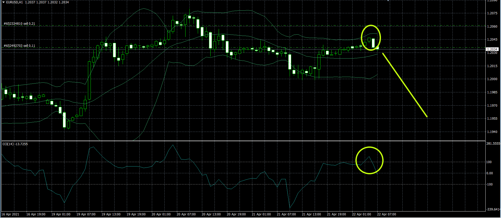
Task: Click the chart shift marker at top
Action: 388,1
